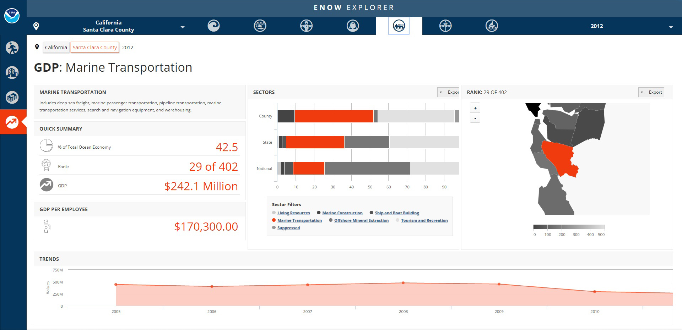The height and width of the screenshot is (330, 682).
Task: Click the red National bar segment
Action: [x=309, y=168]
